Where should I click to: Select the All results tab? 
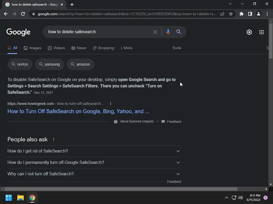pos(12,48)
